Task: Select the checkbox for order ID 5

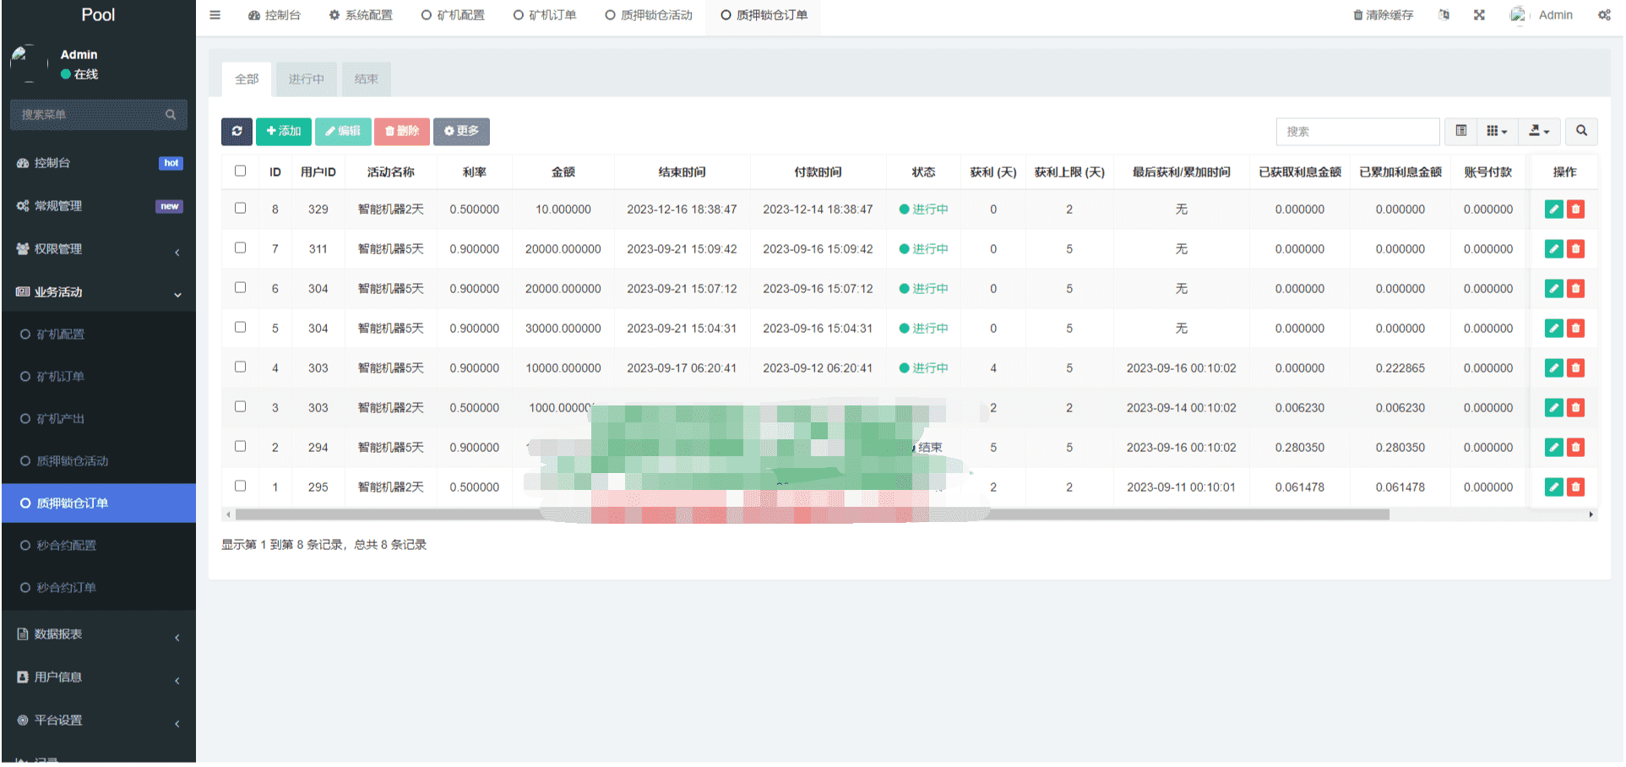Action: (241, 328)
